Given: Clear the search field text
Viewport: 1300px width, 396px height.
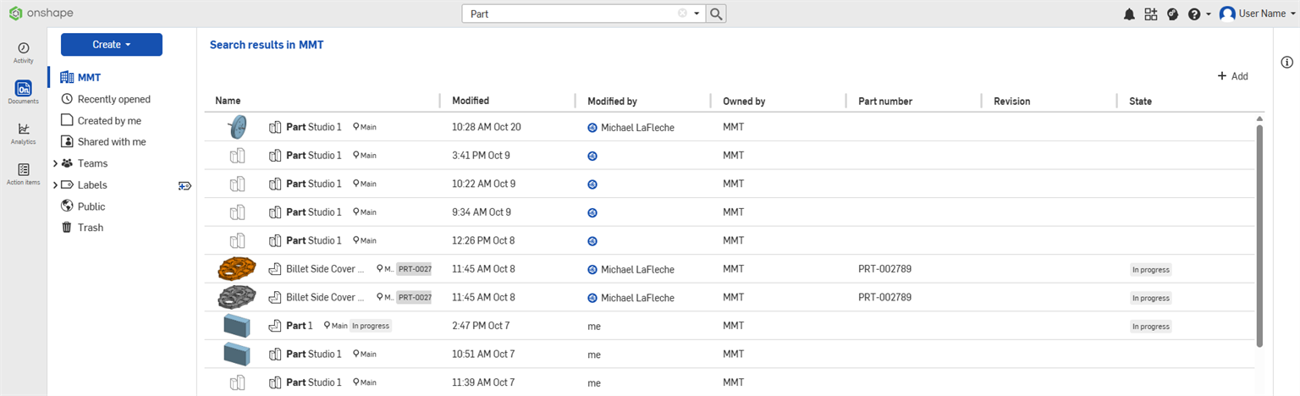Looking at the screenshot, I should [x=682, y=14].
